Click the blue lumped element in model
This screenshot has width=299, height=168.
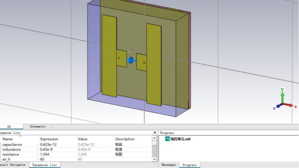[x=131, y=60]
